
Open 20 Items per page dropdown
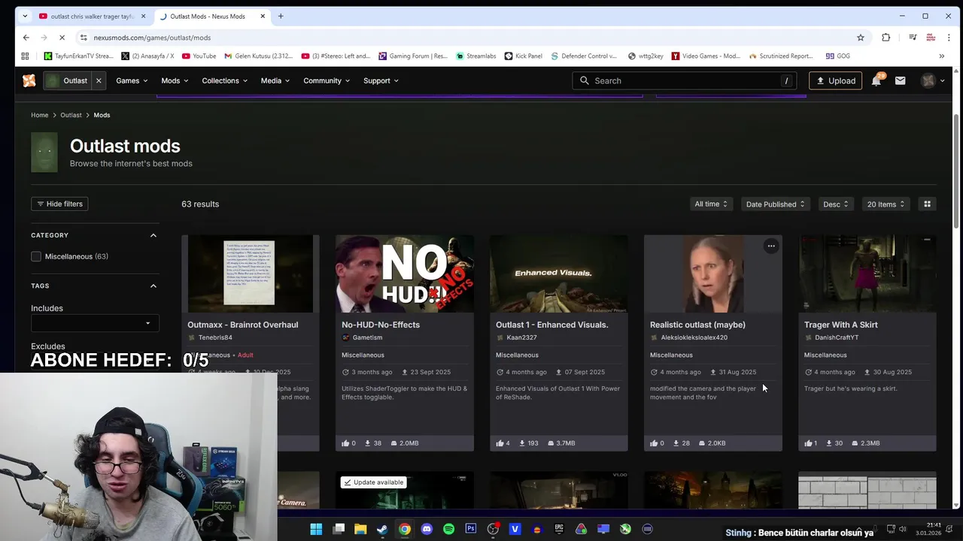coord(886,204)
